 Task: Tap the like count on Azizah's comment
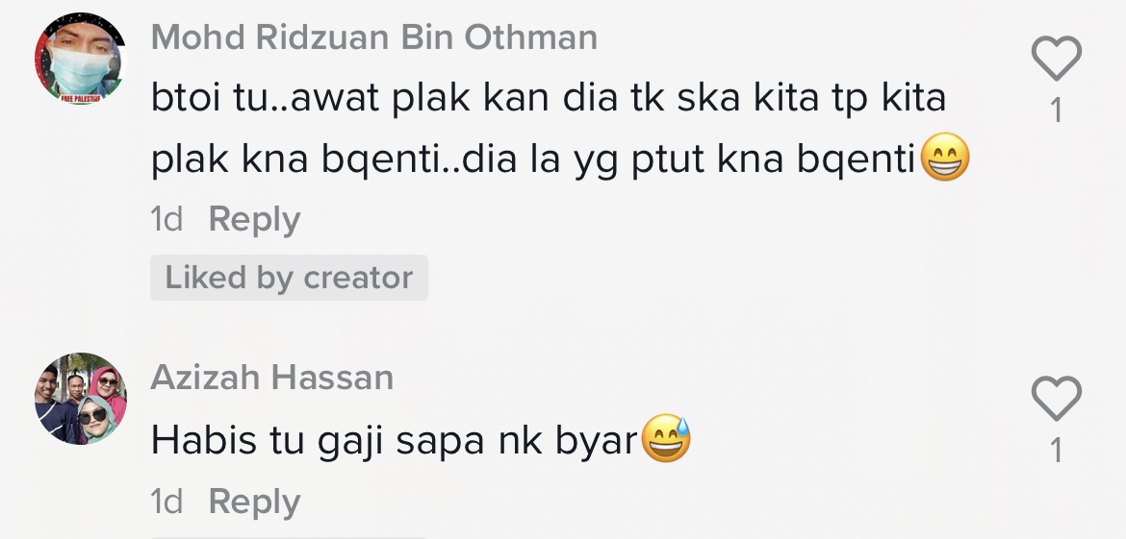1056,450
